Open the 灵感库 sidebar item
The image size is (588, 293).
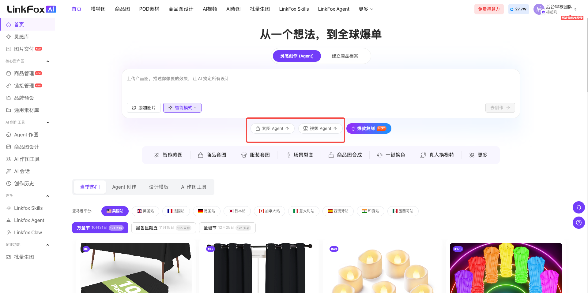click(28, 37)
